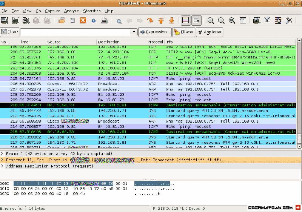Focus the display filter text field
This screenshot has width=302, height=212.
point(75,32)
